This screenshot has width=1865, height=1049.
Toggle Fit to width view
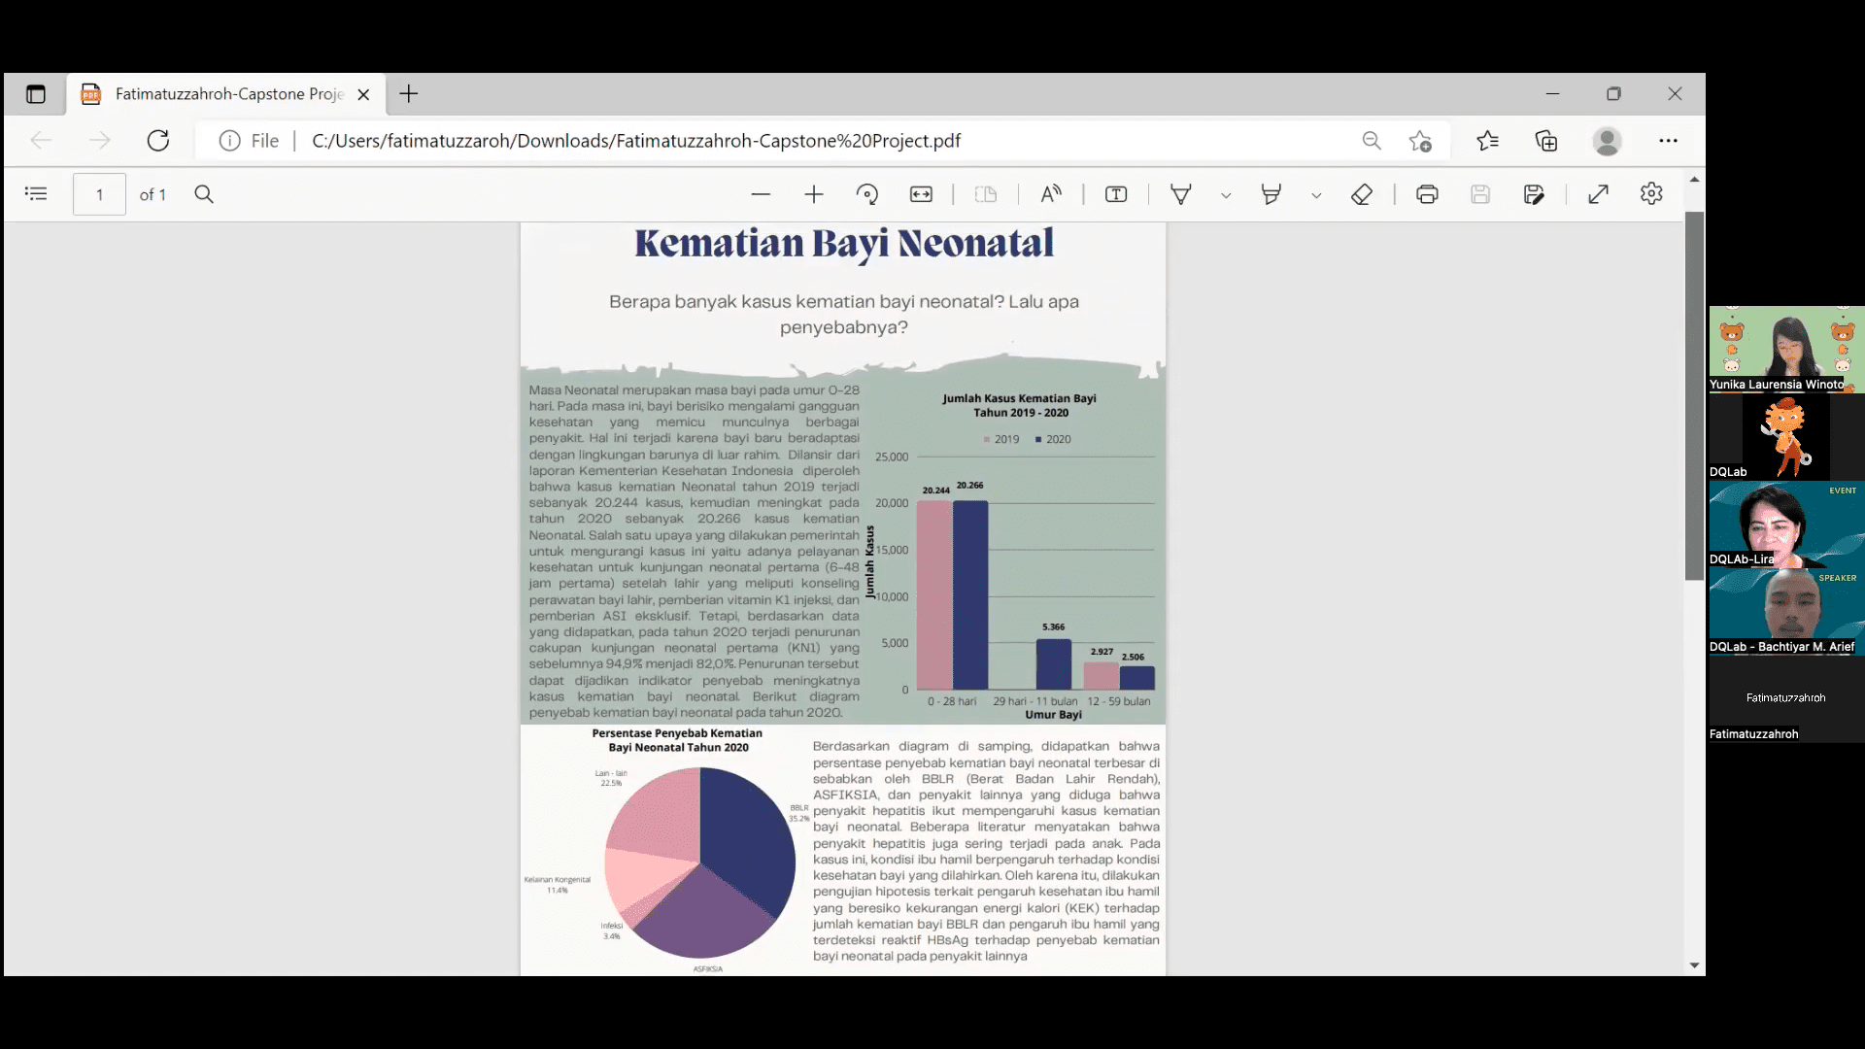coord(921,194)
